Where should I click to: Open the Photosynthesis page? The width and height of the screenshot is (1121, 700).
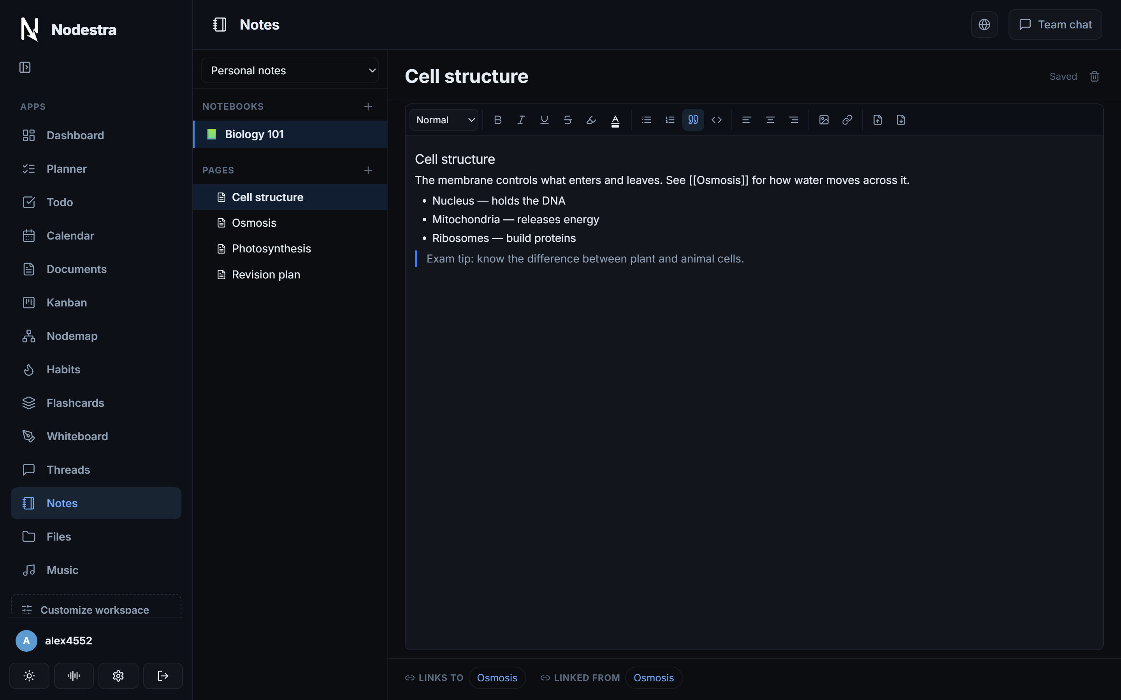click(290, 248)
